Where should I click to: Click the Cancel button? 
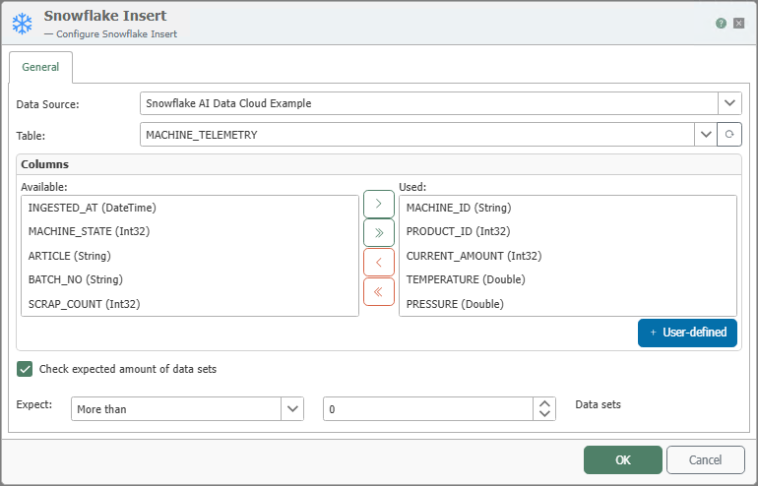(705, 459)
